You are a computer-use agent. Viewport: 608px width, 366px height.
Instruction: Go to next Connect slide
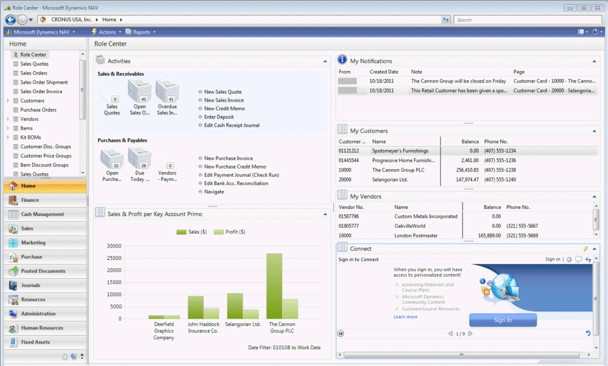pos(470,333)
